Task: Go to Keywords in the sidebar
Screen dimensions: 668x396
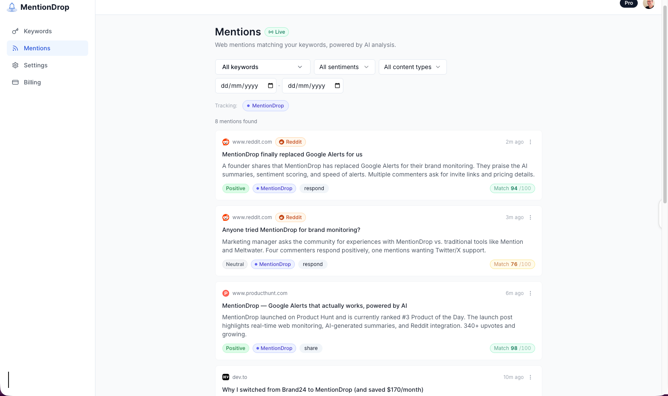Action: point(37,31)
